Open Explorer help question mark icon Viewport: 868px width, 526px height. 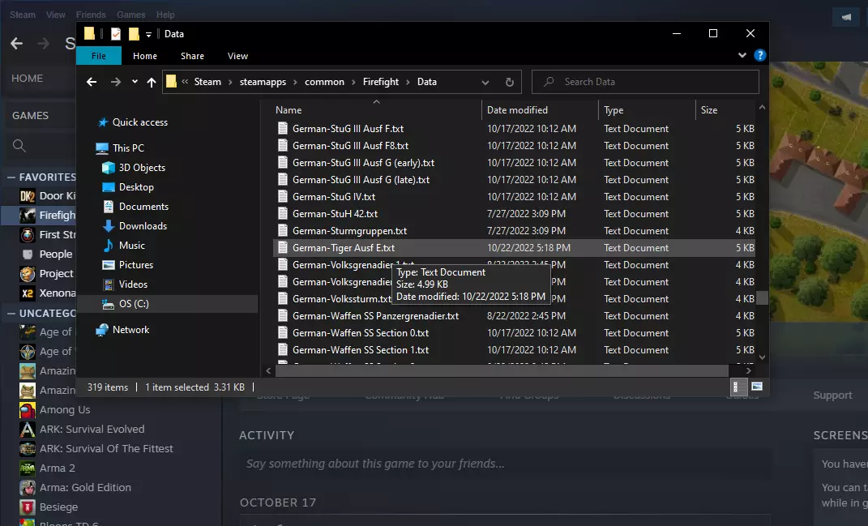tap(760, 55)
